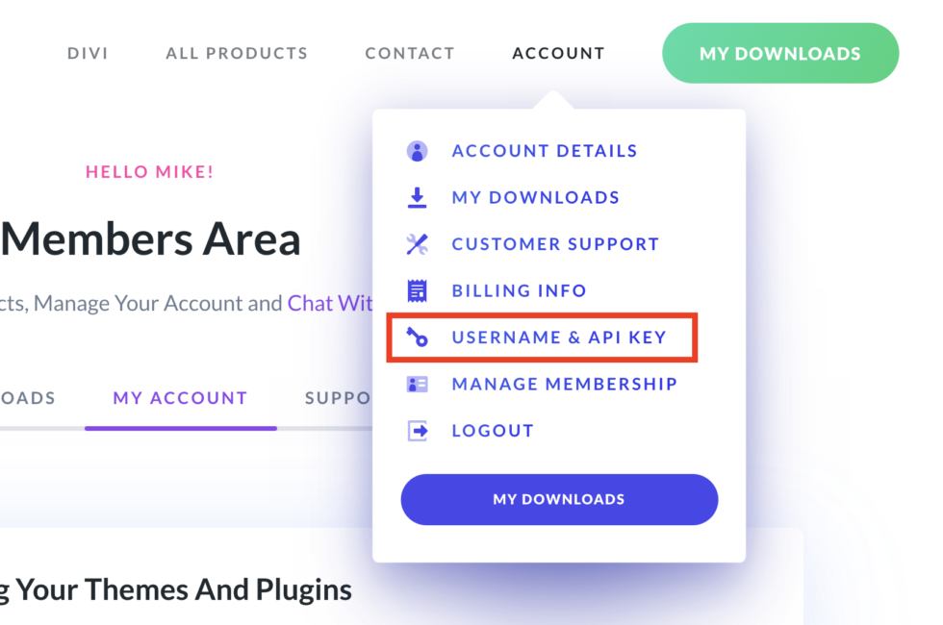Click the Account Details person icon

click(417, 151)
